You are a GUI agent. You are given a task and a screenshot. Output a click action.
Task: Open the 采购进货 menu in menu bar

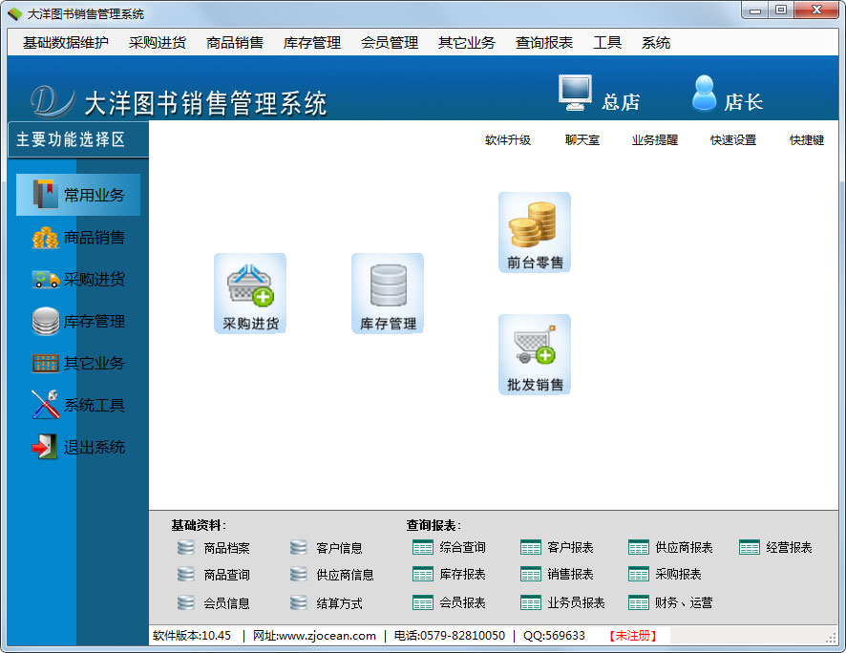(x=157, y=43)
